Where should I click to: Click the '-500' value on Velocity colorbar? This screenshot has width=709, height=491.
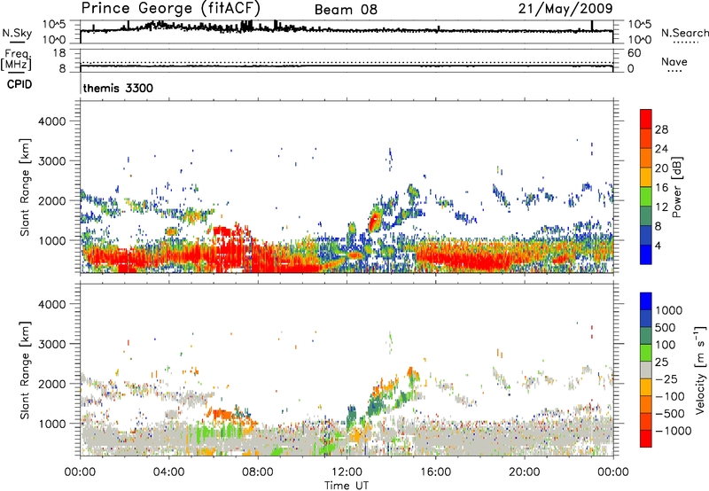(670, 414)
